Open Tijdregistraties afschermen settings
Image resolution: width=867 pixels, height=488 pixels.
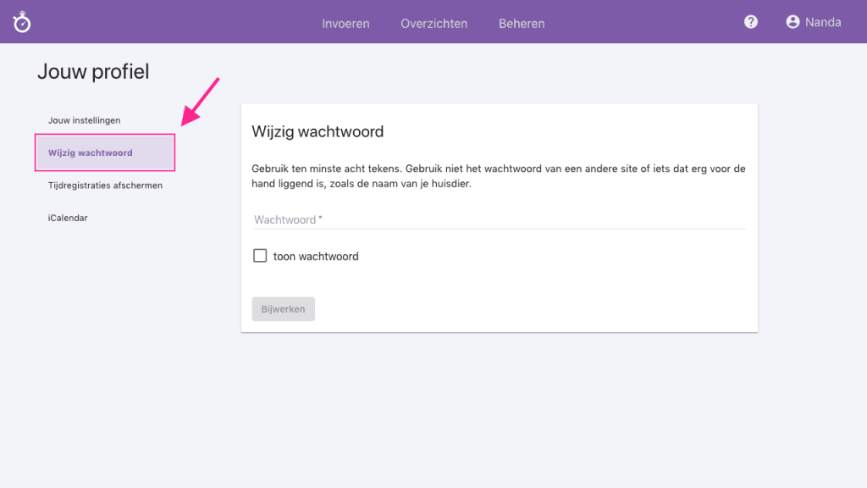[106, 186]
